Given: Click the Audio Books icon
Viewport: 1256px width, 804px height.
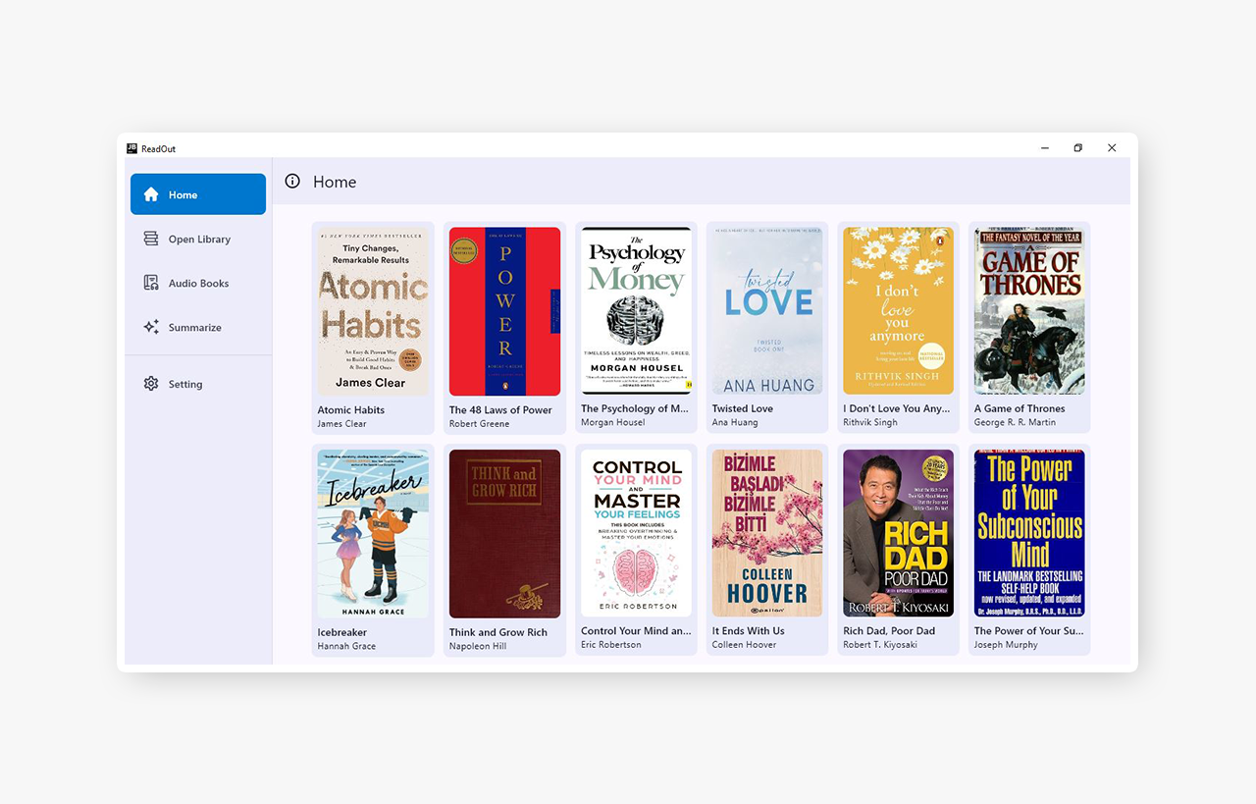Looking at the screenshot, I should click(151, 283).
